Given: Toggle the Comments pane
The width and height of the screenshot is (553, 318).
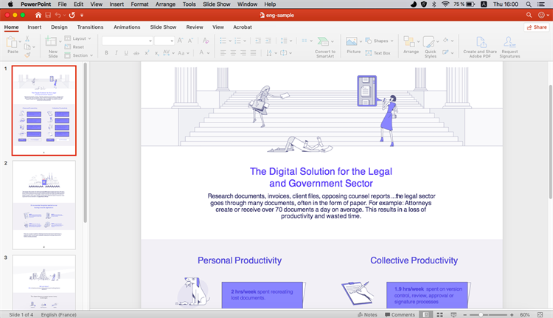Looking at the screenshot, I should coord(400,314).
